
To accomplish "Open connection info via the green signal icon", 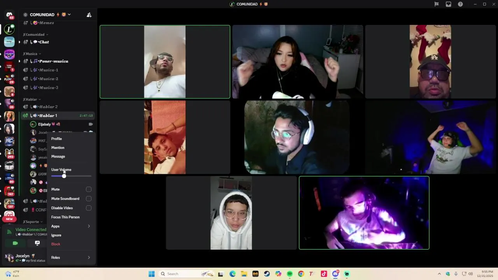I will click(9, 232).
